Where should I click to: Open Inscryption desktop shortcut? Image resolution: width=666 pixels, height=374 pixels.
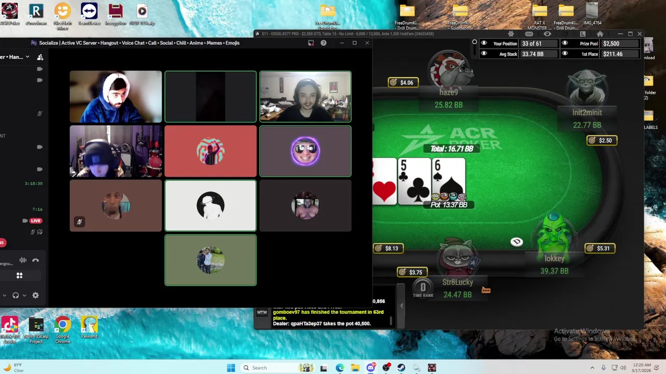click(116, 14)
